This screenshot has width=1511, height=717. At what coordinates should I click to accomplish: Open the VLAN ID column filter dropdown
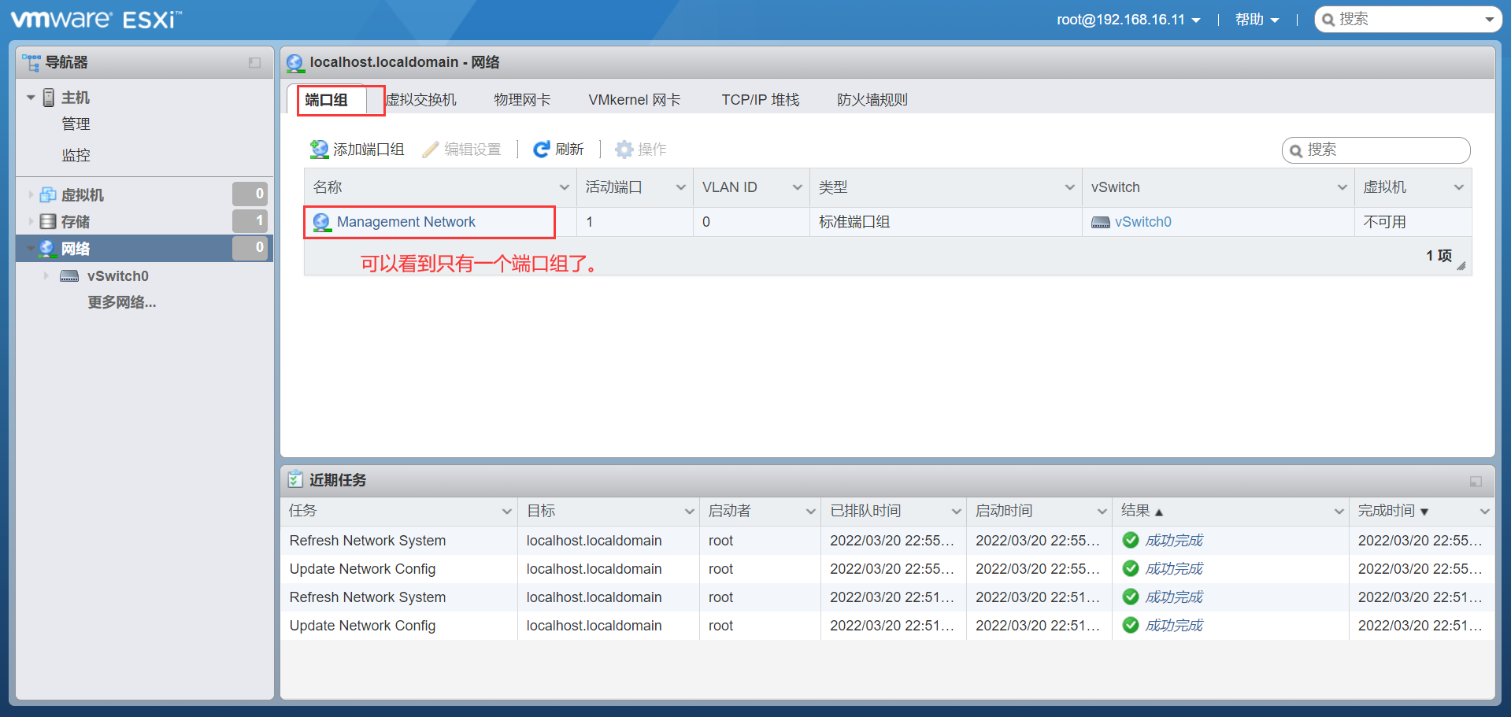pyautogui.click(x=797, y=187)
